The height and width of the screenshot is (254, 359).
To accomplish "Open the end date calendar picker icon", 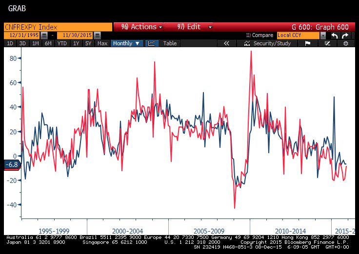I will (97, 36).
